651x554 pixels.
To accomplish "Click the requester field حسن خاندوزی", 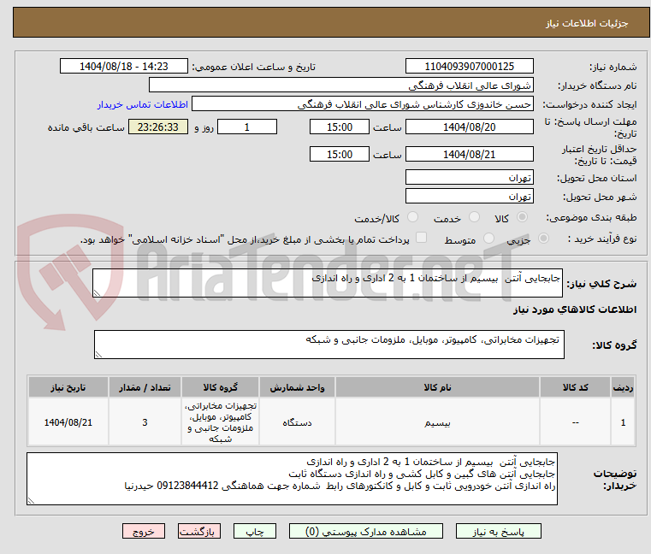I will 363,104.
